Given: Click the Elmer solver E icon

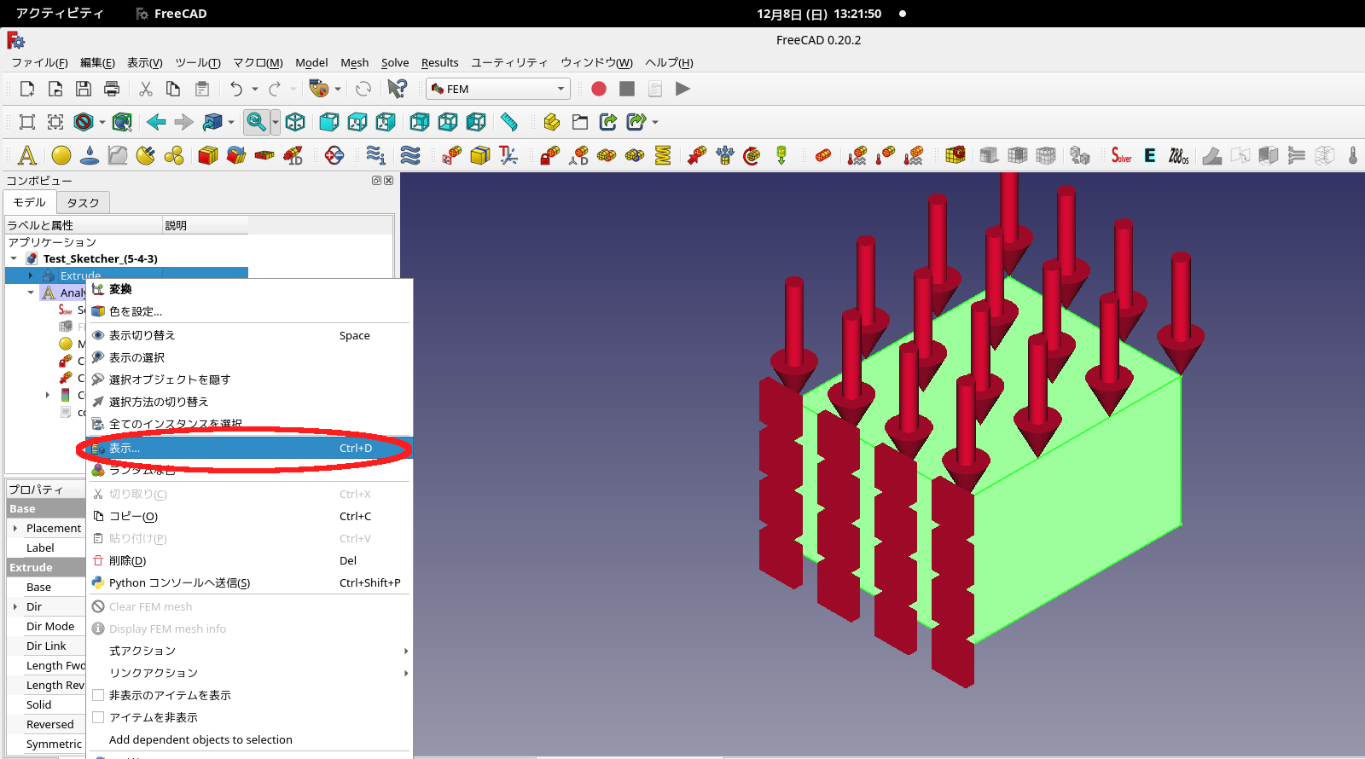Looking at the screenshot, I should pyautogui.click(x=1150, y=155).
